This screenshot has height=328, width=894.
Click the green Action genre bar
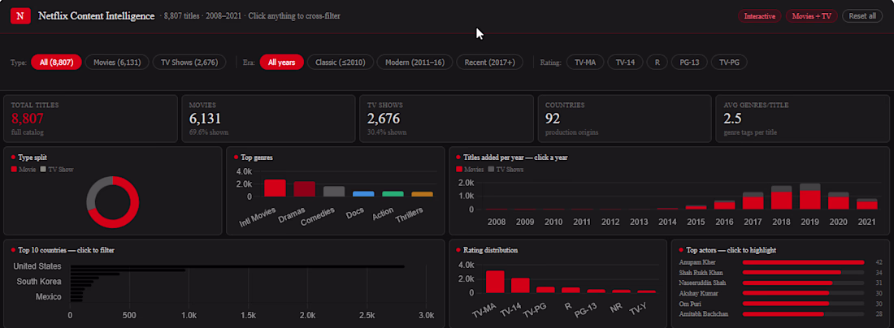393,193
